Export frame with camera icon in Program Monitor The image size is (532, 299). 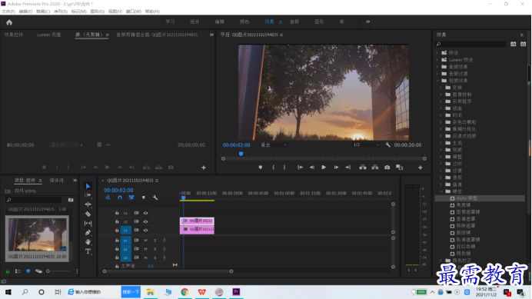[x=387, y=168]
